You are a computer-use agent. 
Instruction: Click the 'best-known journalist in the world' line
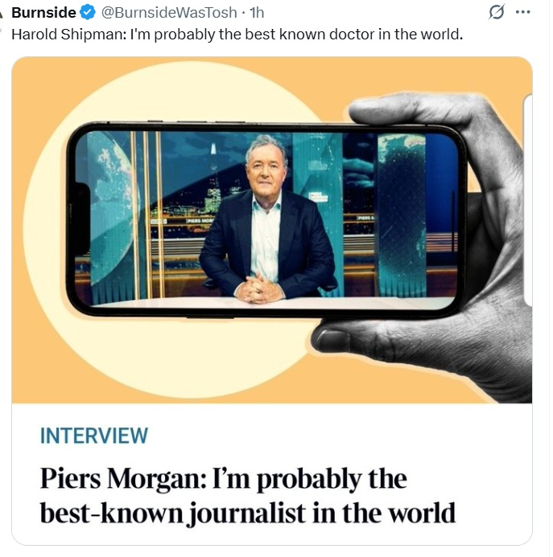[248, 513]
